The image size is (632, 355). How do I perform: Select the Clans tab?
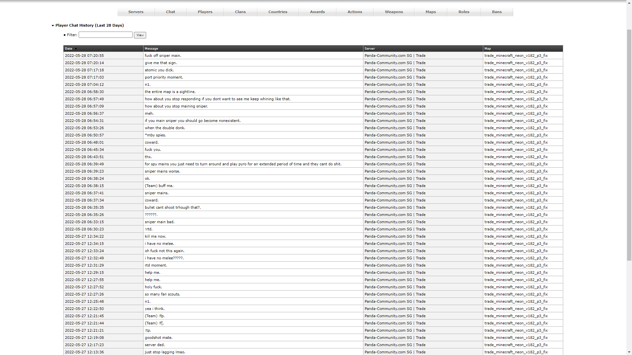tap(240, 12)
